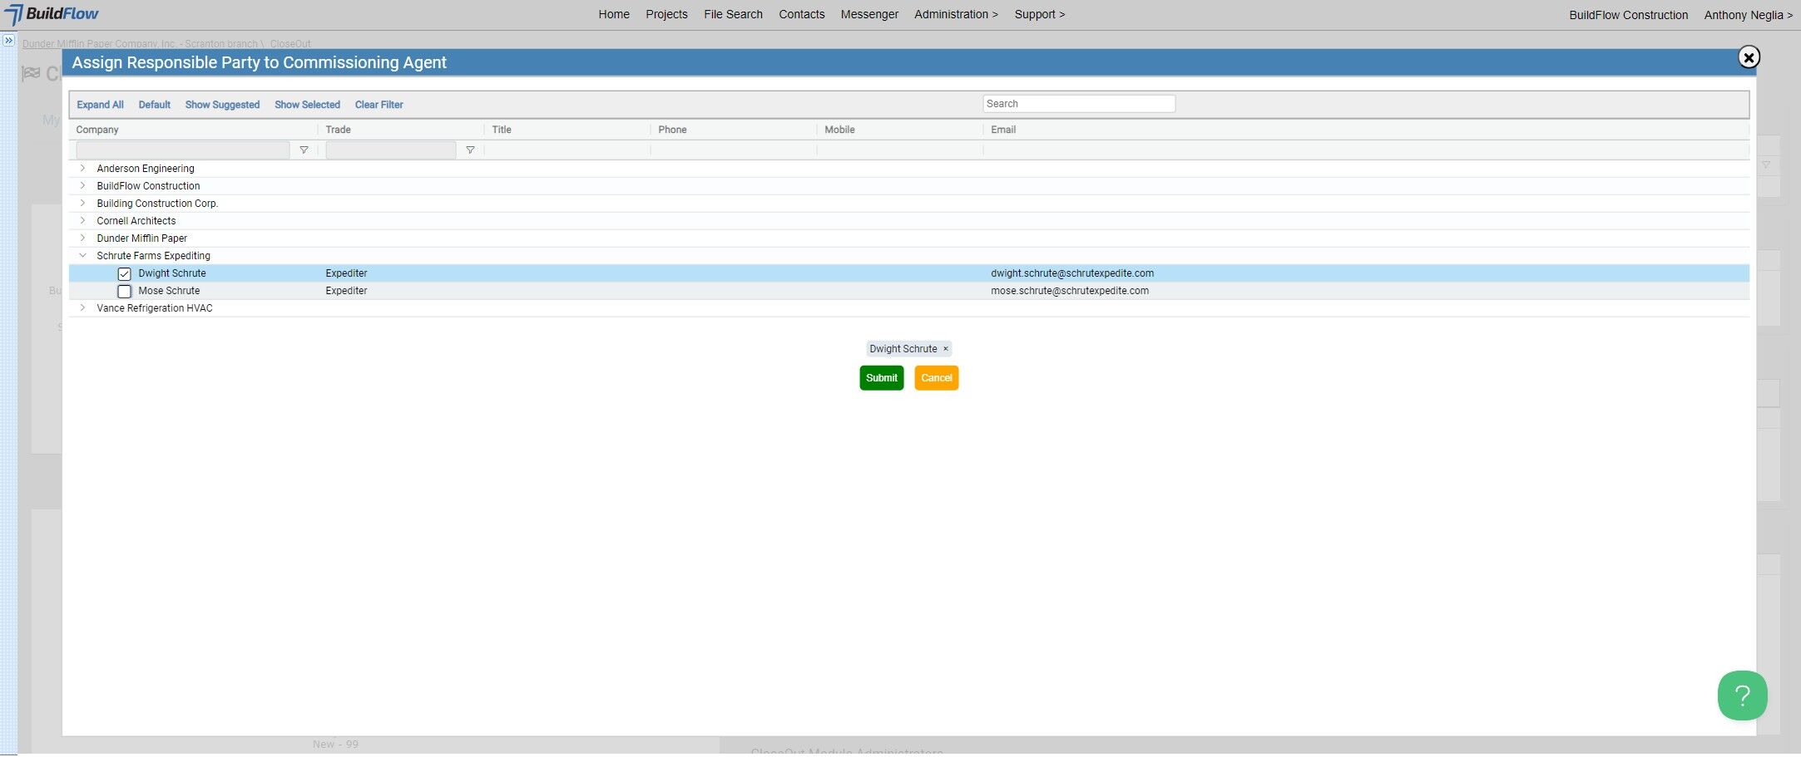Check the Mose Schrute checkbox
The width and height of the screenshot is (1801, 757).
[x=124, y=292]
